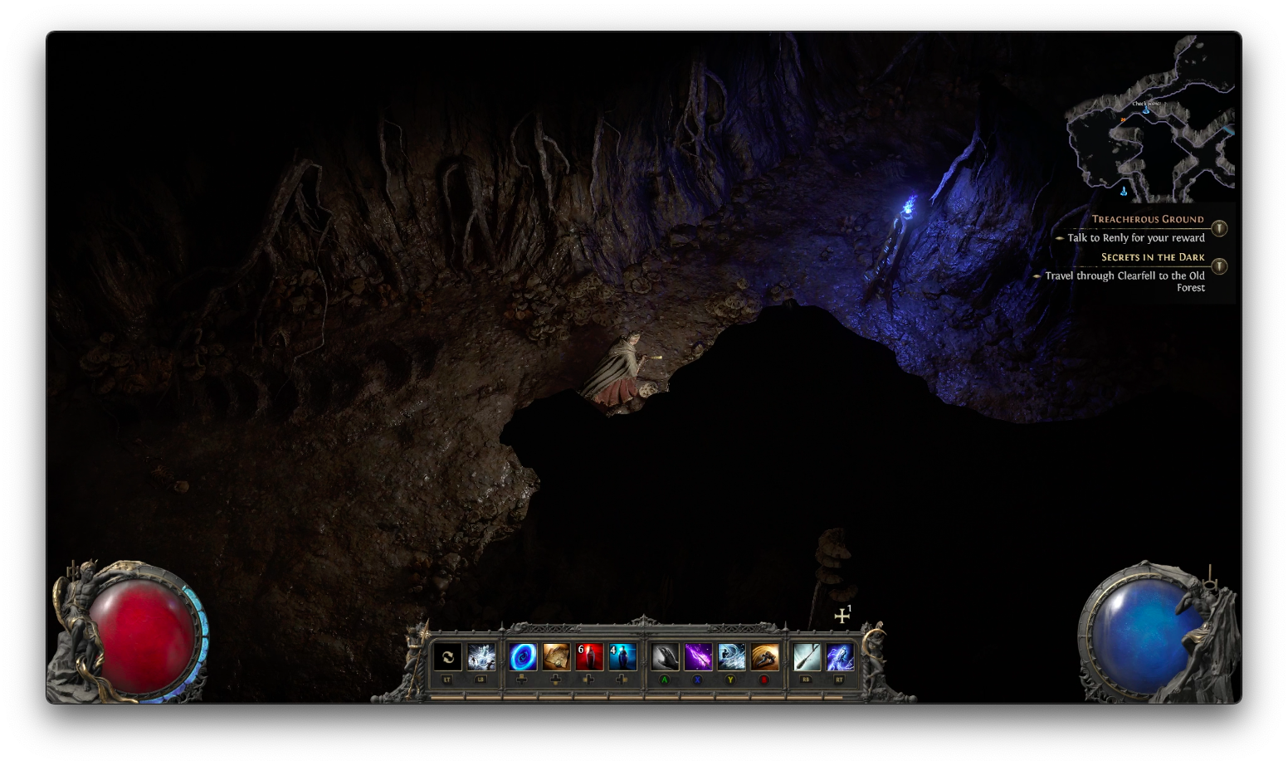Toggle the Treacherous Ground quest pin

click(x=1219, y=228)
